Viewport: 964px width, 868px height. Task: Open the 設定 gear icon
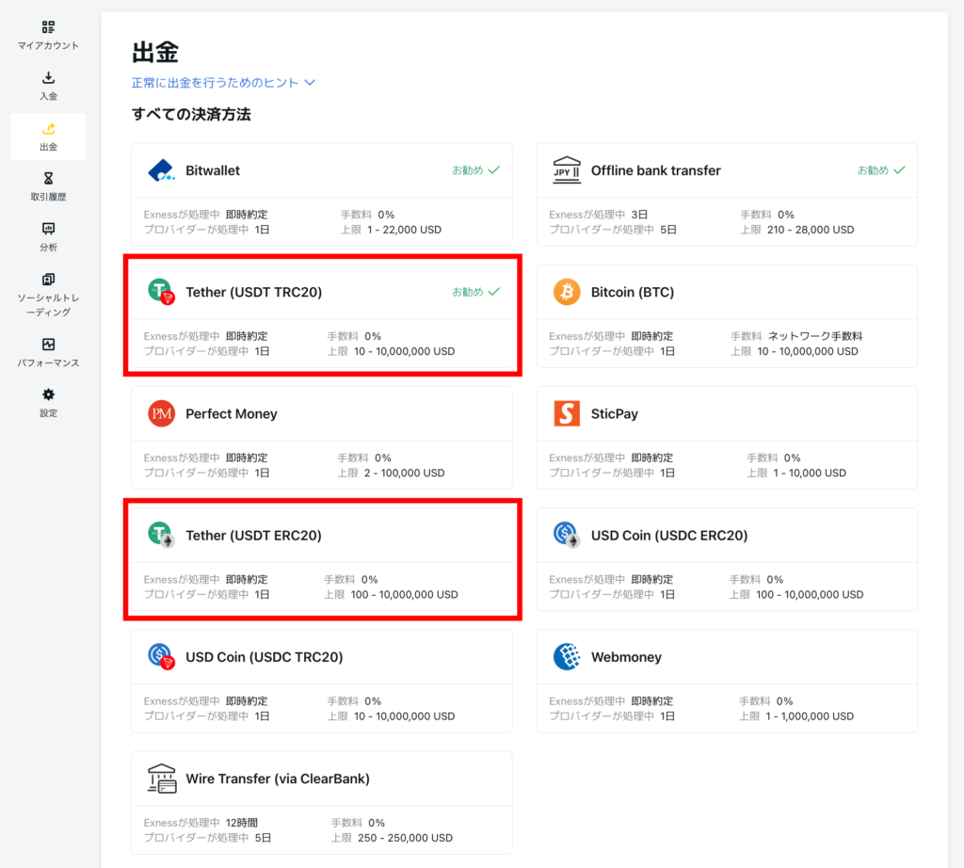click(x=49, y=394)
